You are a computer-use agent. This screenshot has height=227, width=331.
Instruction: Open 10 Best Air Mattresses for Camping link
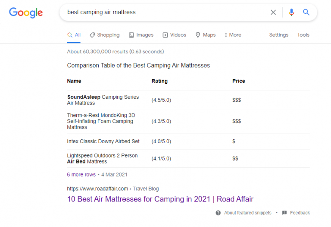tap(160, 199)
